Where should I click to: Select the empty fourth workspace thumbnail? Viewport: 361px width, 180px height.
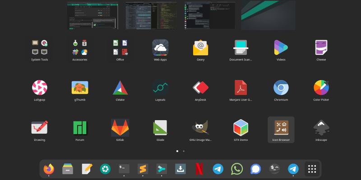(x=268, y=15)
